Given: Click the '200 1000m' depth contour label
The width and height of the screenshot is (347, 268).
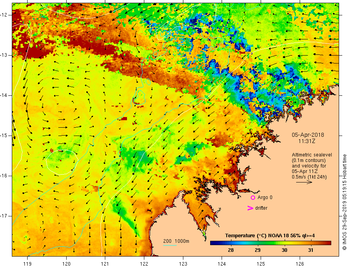Looking at the screenshot, I should pos(176,241).
